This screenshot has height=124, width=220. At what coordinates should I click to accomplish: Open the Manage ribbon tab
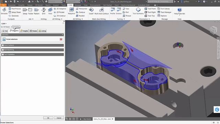(x=78, y=5)
